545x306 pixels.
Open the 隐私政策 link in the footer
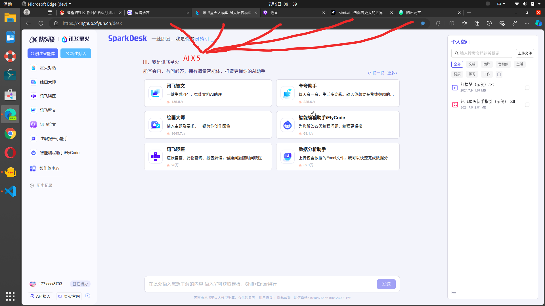click(284, 298)
